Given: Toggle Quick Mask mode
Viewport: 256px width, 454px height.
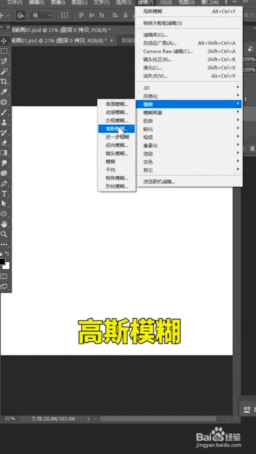Looking at the screenshot, I should coord(4,276).
